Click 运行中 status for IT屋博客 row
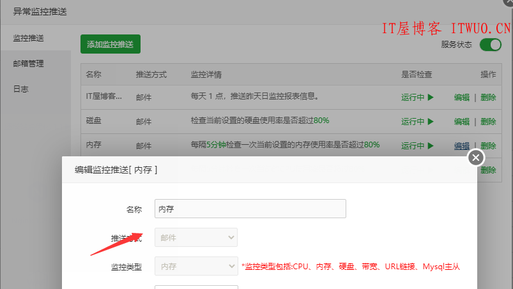 coord(417,98)
